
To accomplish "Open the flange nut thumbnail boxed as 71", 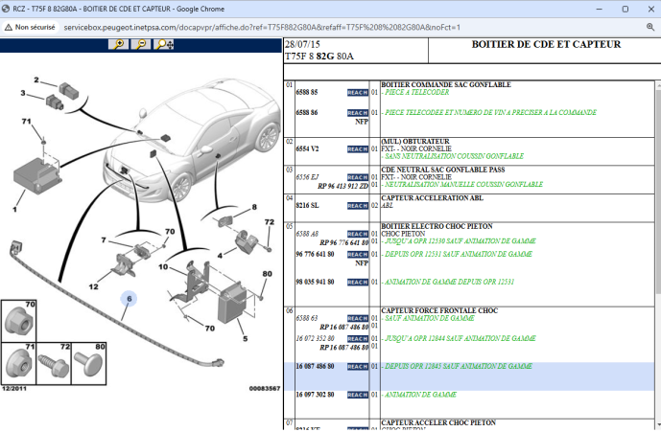I will tap(18, 363).
